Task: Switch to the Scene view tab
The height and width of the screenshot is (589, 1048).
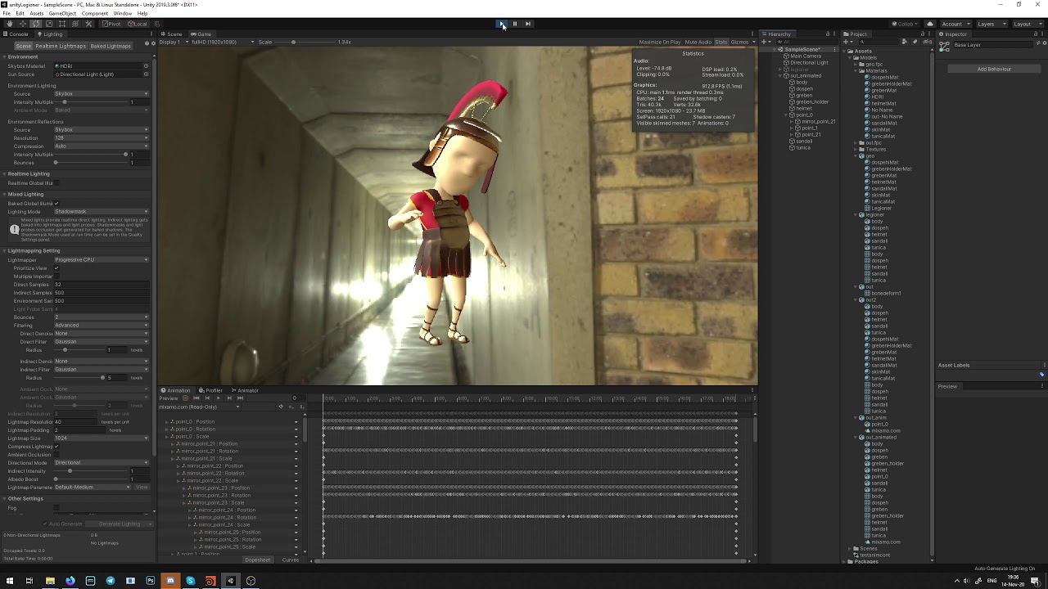Action: 173,34
